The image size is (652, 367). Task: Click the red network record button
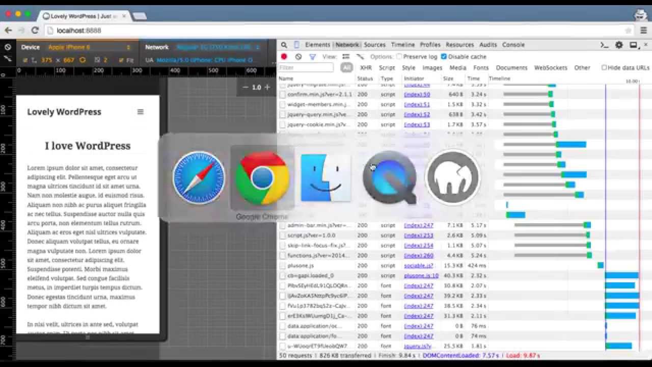(x=284, y=57)
